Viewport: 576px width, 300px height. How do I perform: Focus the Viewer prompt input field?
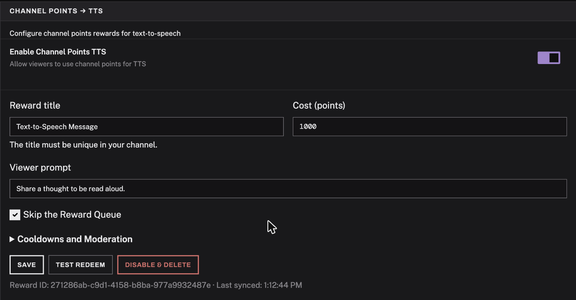(288, 189)
